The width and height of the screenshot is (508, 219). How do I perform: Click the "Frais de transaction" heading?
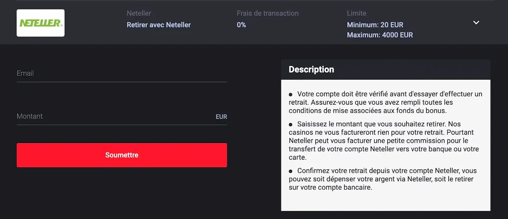[x=268, y=14]
